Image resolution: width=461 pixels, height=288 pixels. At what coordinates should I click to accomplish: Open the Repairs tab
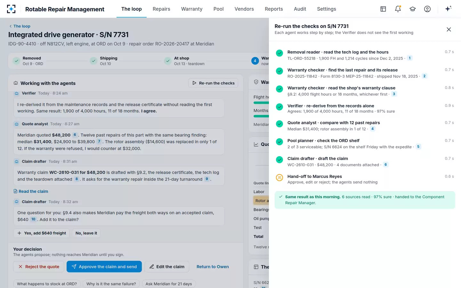[x=161, y=9]
